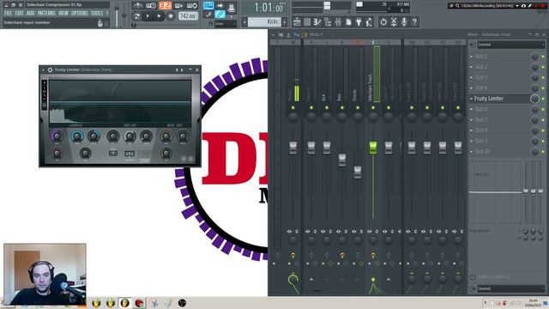Click the circular arrow icon in toolbar
Screen dimensions: 549x309
click(383, 22)
